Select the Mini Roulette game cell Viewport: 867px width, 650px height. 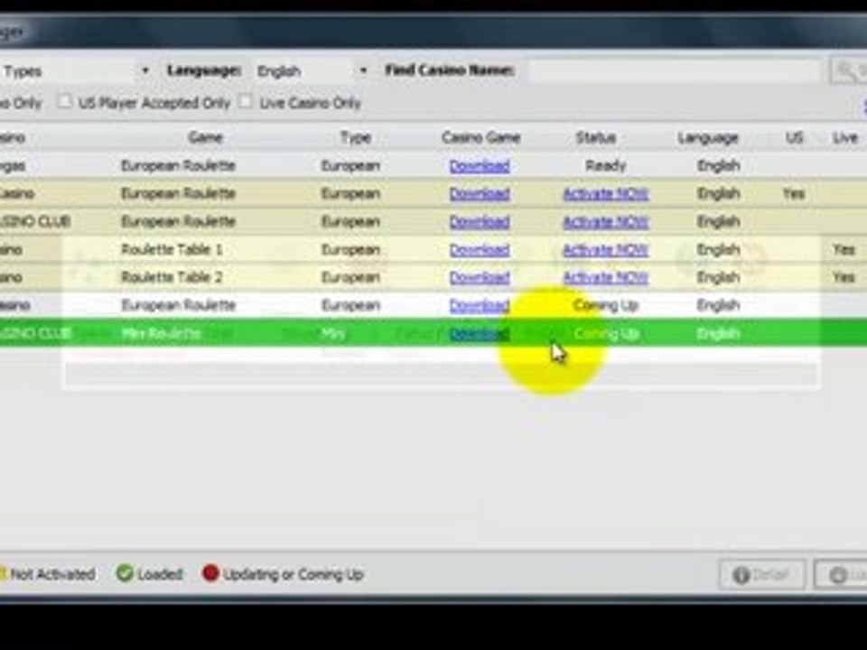161,334
